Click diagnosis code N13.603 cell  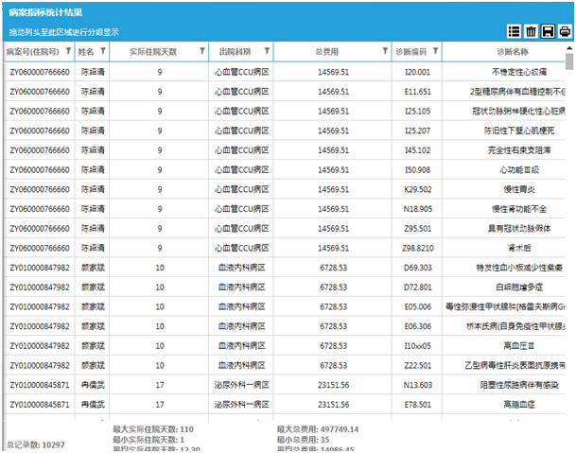pos(417,385)
